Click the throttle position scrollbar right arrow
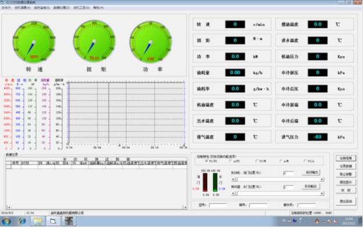The image size is (364, 228). (322, 179)
